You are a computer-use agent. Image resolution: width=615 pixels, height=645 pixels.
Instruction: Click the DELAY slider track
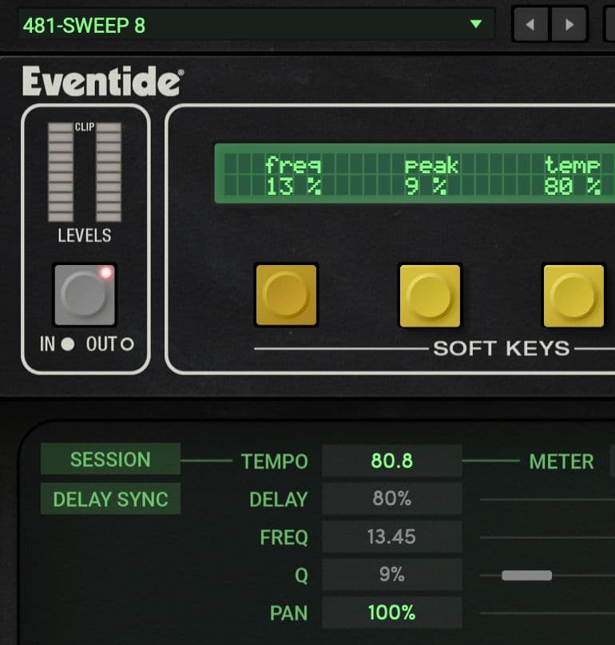coord(547,500)
